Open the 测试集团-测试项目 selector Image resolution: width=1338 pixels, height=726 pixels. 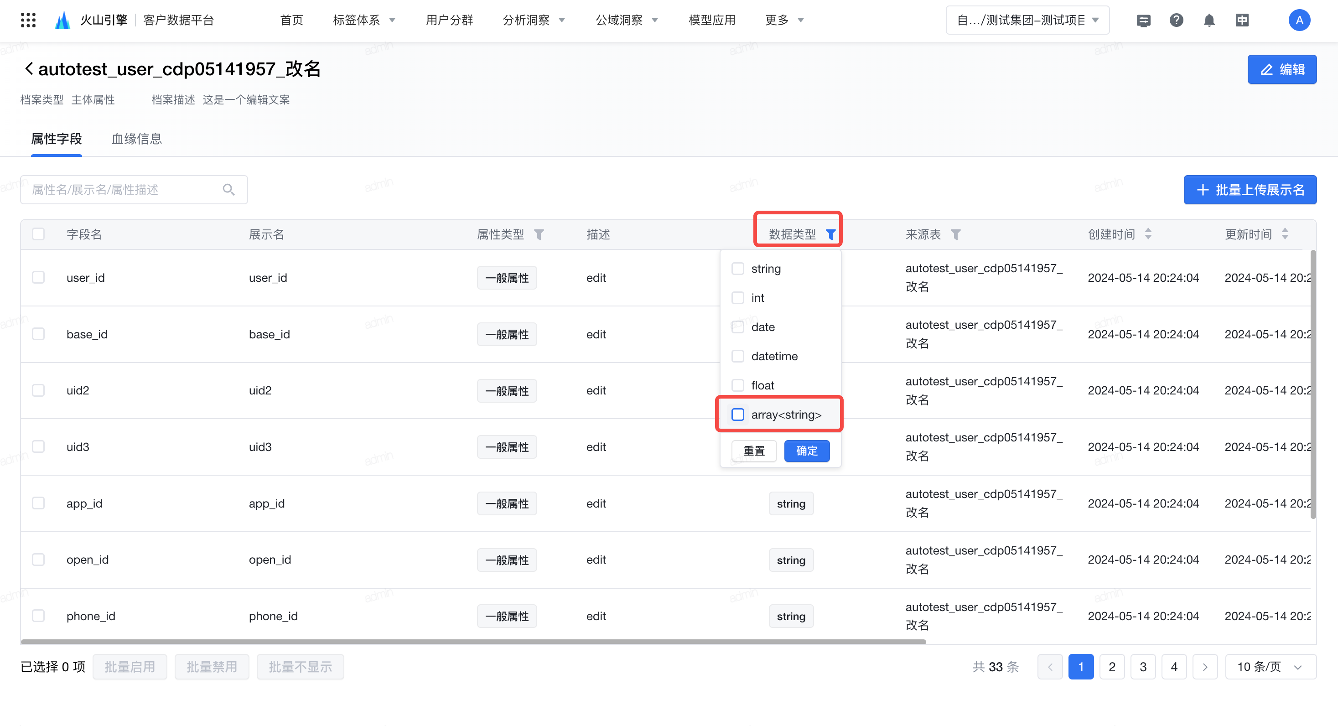pyautogui.click(x=1027, y=20)
